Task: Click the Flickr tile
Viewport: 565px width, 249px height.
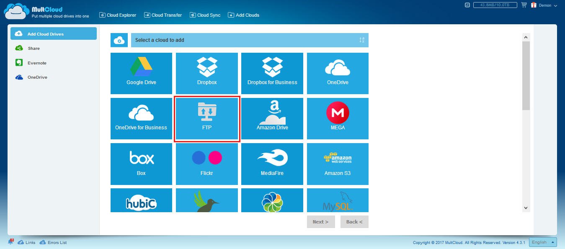Action: click(x=207, y=164)
